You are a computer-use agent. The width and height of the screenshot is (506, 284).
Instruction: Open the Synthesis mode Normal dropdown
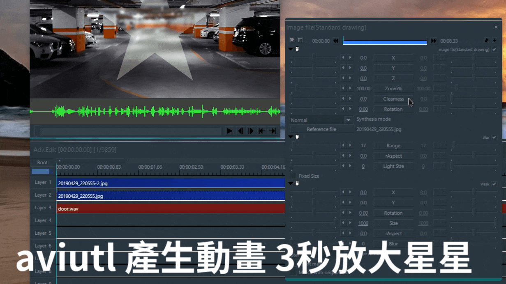(321, 120)
